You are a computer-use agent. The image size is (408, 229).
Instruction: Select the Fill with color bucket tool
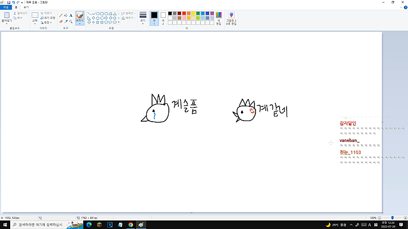coord(66,15)
